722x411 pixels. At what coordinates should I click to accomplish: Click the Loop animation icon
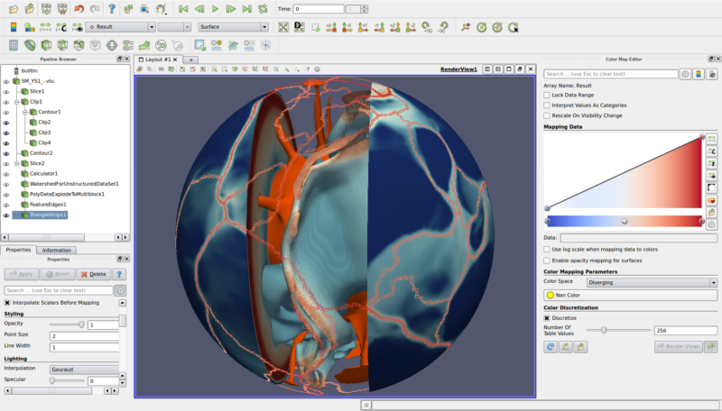263,9
